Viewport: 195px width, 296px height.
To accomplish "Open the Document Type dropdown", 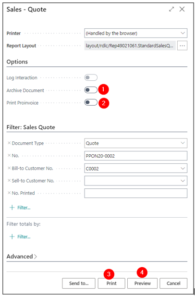I will pyautogui.click(x=136, y=143).
